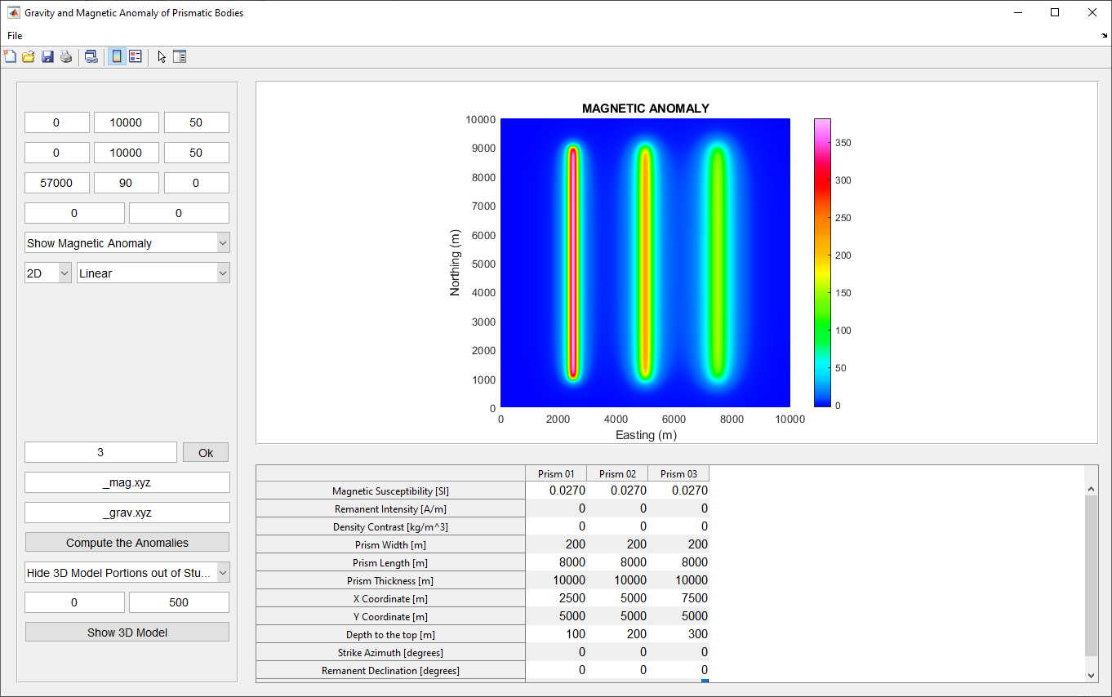Click Prism 02 Prism Width cell 200
This screenshot has width=1112, height=697.
tap(617, 544)
